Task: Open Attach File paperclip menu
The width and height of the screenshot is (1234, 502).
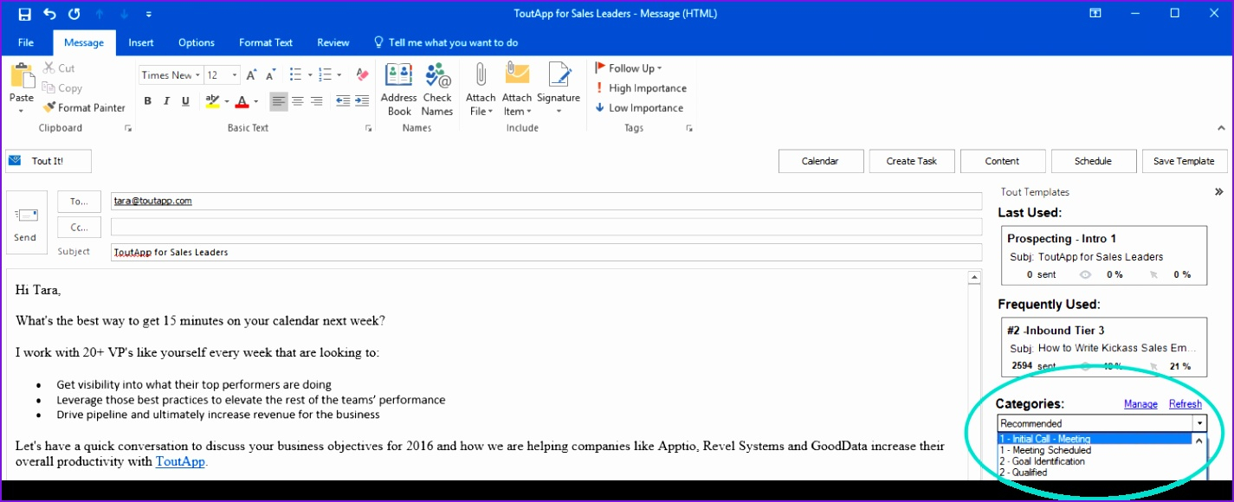Action: 481,89
